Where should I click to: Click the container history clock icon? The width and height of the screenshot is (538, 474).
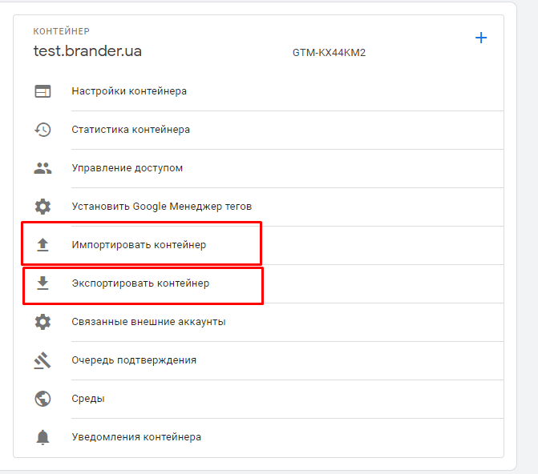tap(42, 130)
